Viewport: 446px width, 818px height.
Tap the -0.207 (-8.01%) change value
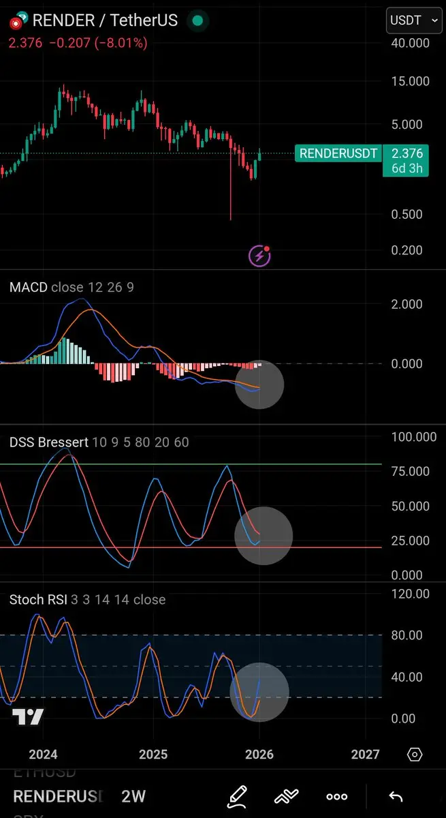tap(97, 43)
